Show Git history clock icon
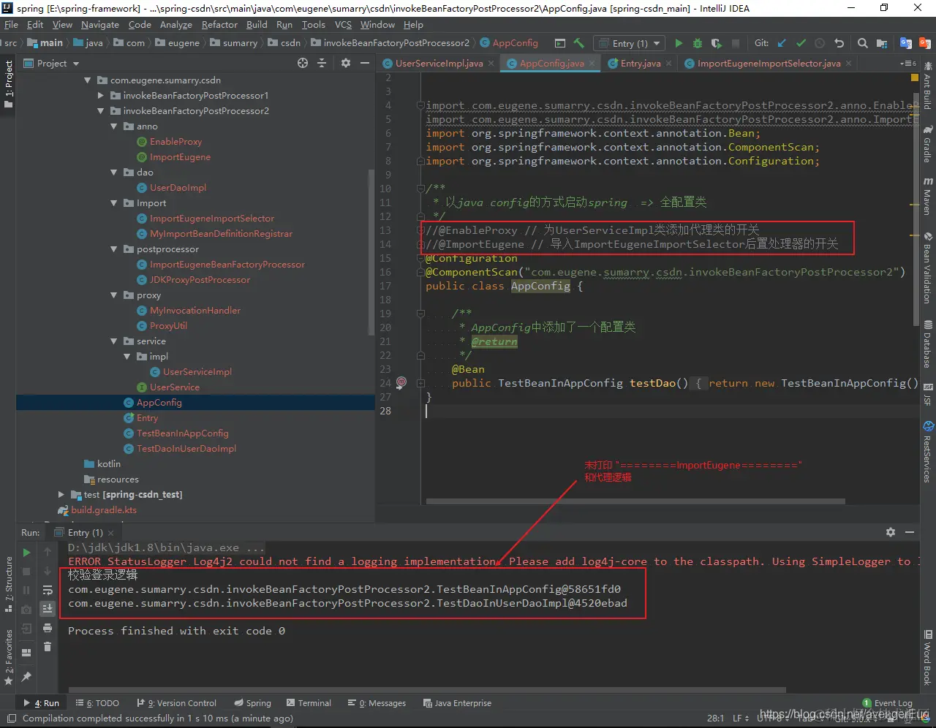 820,43
